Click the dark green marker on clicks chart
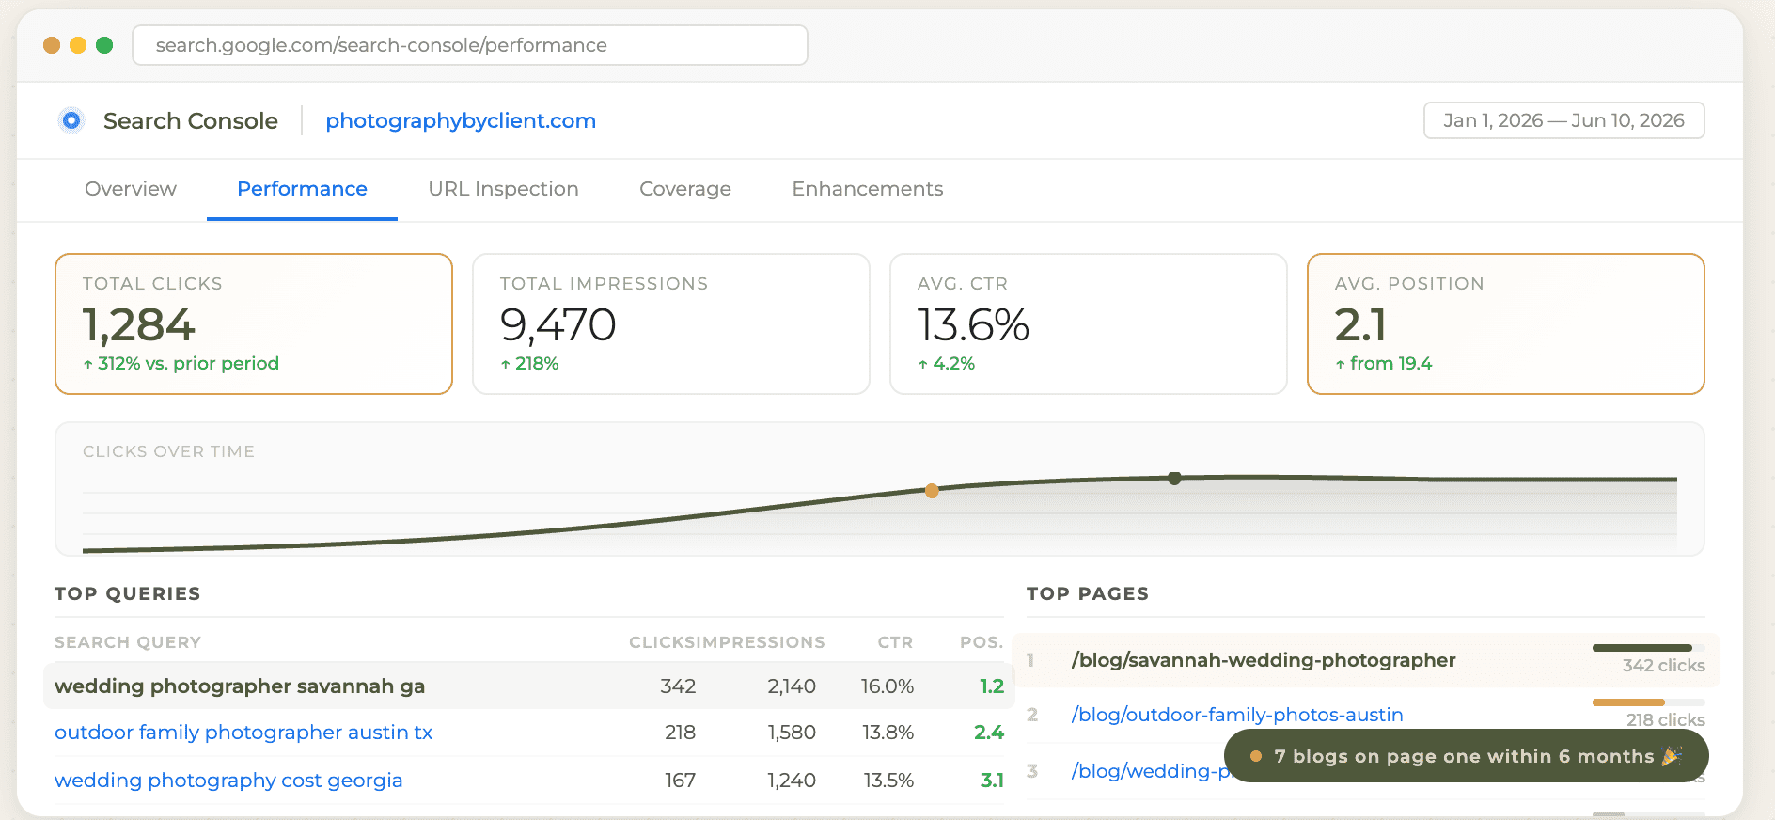The height and width of the screenshot is (820, 1775). click(x=1174, y=479)
